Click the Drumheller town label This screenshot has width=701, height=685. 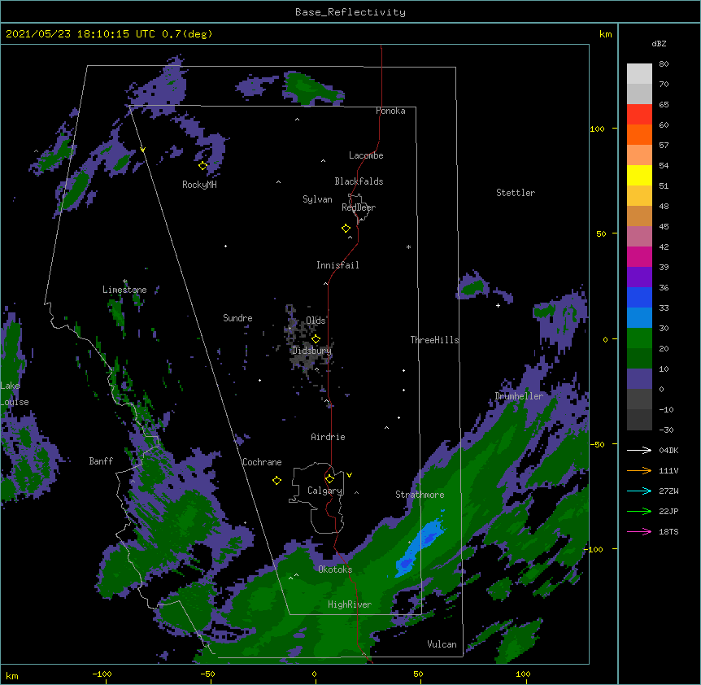pyautogui.click(x=519, y=396)
